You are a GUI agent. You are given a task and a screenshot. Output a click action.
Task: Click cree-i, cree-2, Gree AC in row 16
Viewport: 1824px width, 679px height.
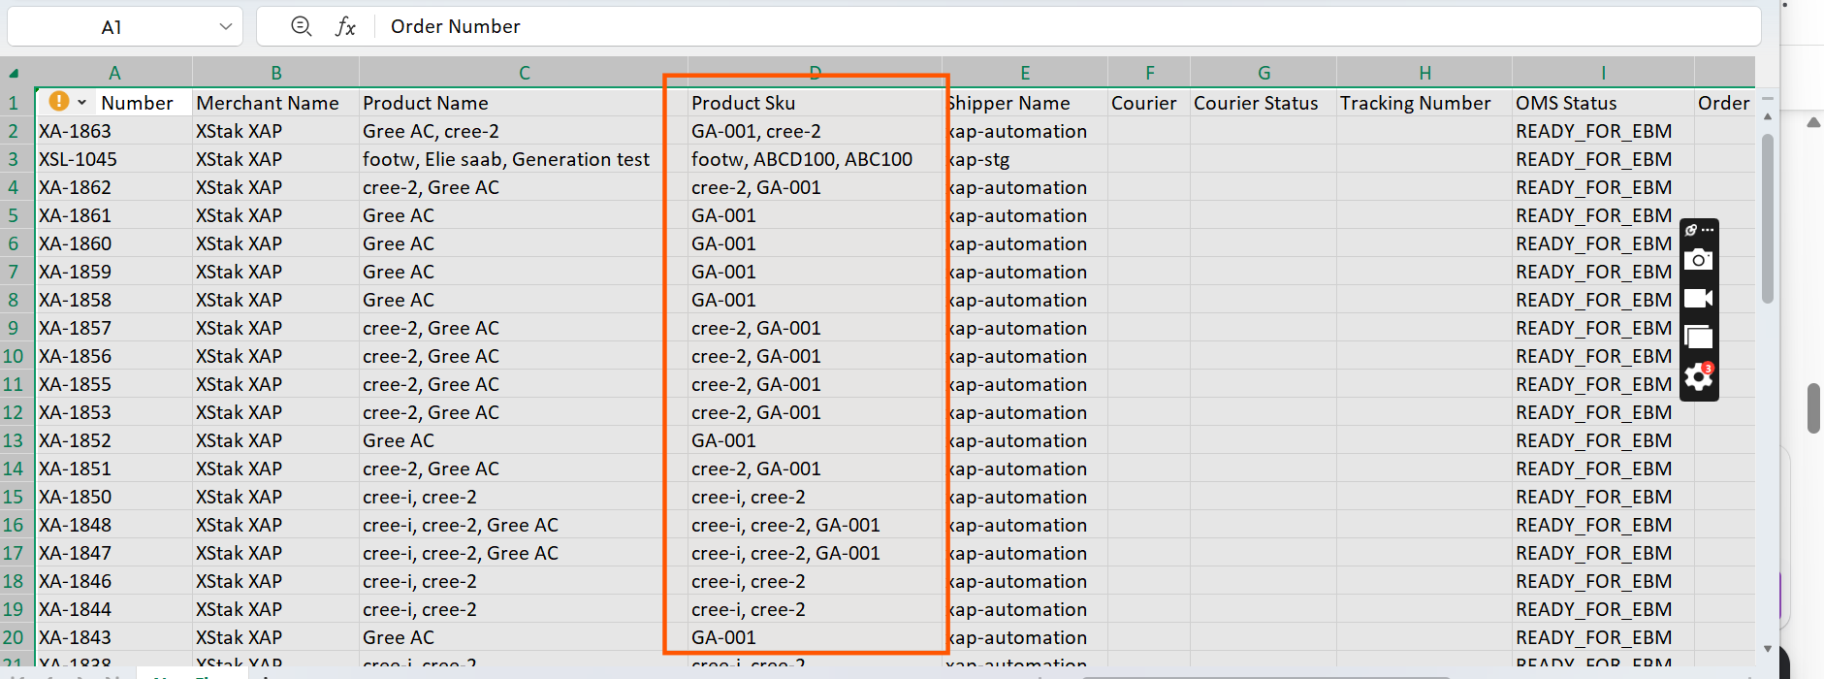pyautogui.click(x=525, y=525)
